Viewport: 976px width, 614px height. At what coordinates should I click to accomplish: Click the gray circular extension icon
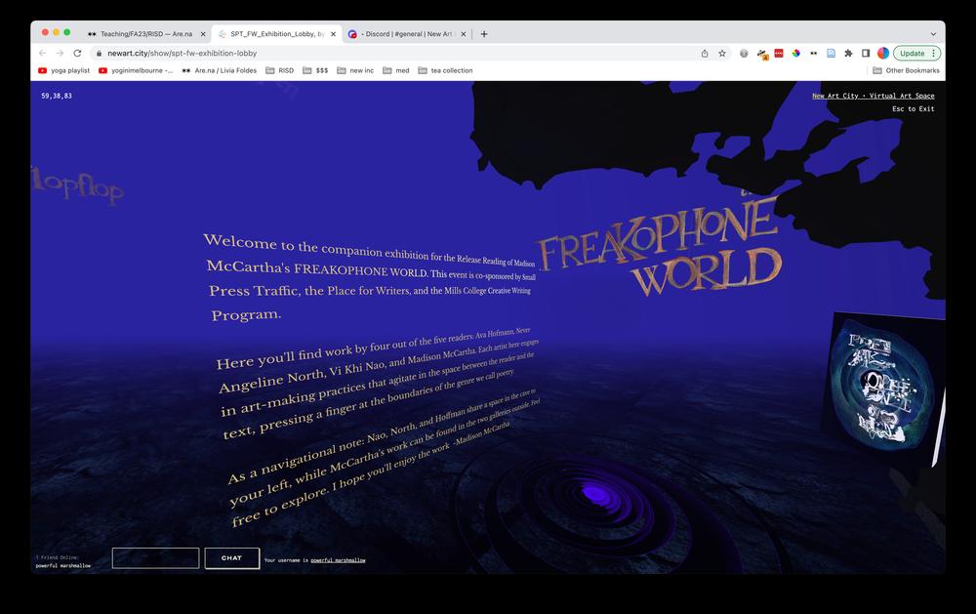point(744,54)
